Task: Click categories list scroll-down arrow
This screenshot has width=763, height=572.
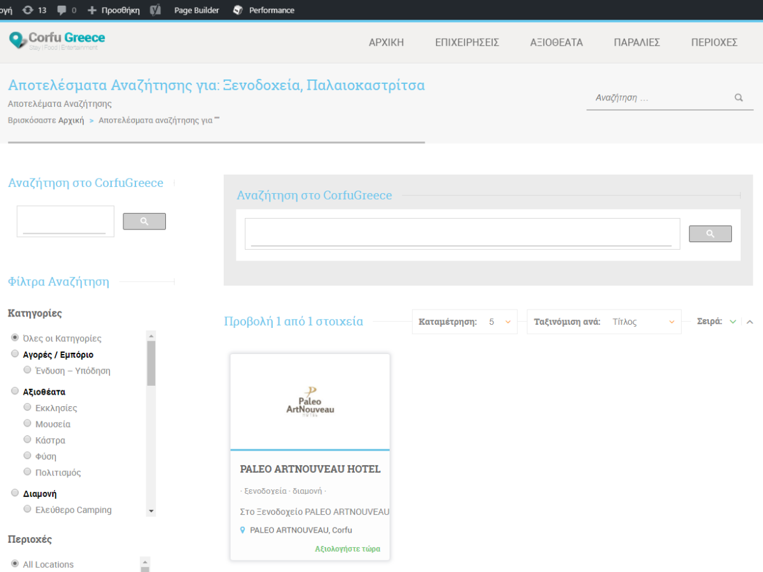Action: (151, 511)
